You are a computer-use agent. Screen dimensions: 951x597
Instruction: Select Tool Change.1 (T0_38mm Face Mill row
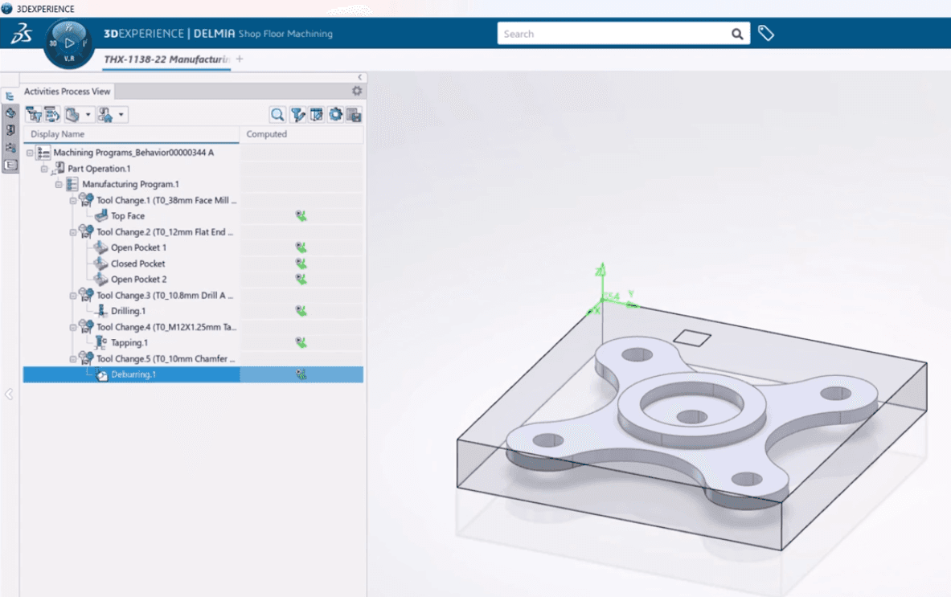tap(166, 200)
